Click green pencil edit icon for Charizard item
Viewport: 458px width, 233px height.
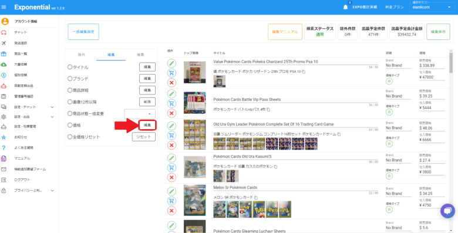171,63
